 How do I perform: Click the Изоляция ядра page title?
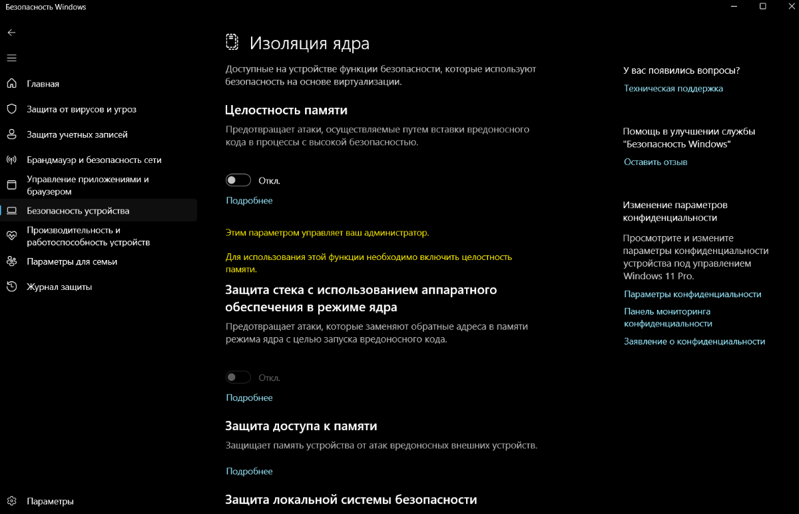pos(309,43)
